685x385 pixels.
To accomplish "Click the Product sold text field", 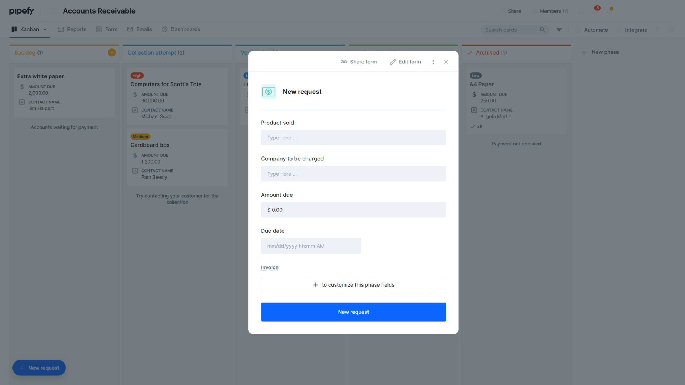I will pyautogui.click(x=353, y=138).
